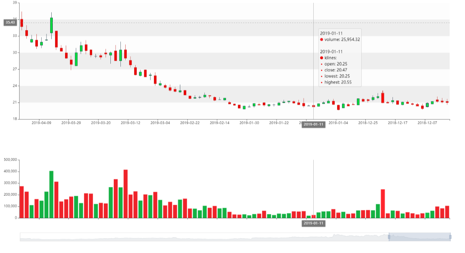The width and height of the screenshot is (465, 253).
Task: Click the 2019-01-11 pointer label under the candlestick chart
Action: [x=313, y=124]
